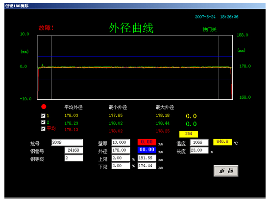The height and width of the screenshot is (201, 269).
Task: Click average diameter value 178.23
Action: point(71,123)
